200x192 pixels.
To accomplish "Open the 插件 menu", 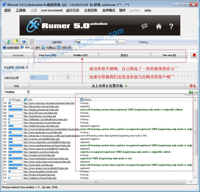I will [x=122, y=10].
